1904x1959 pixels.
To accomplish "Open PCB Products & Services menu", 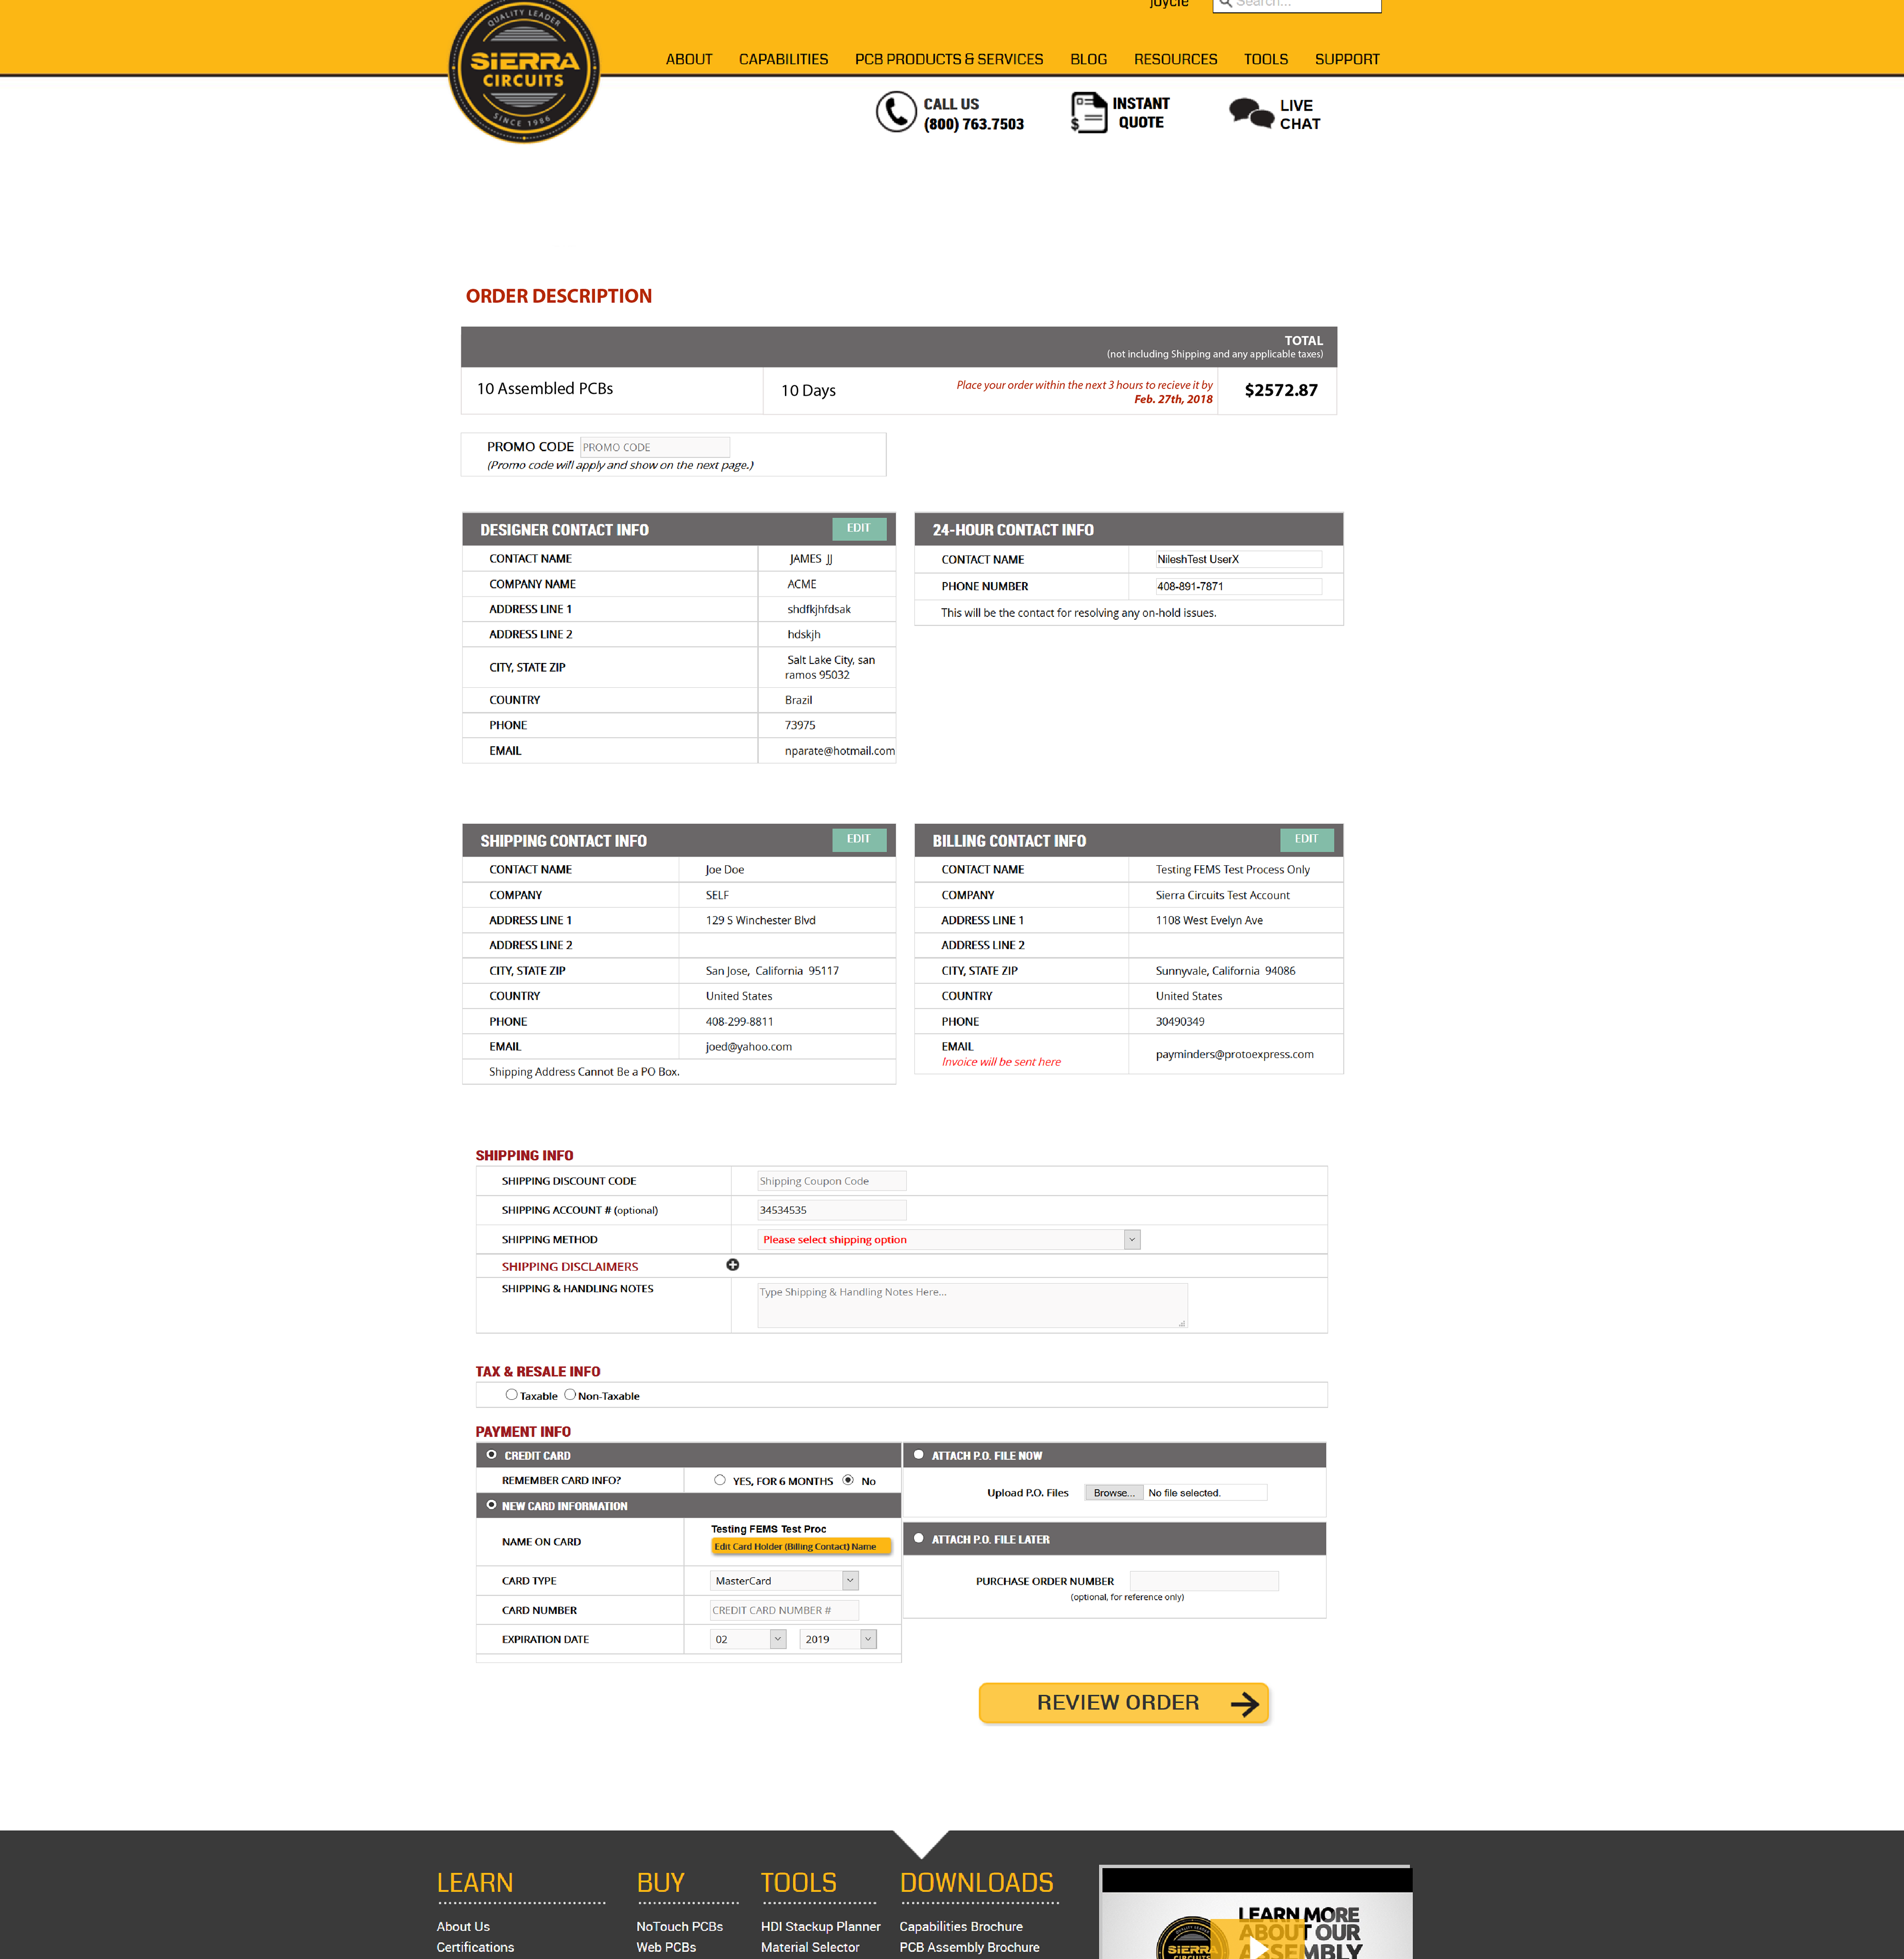I will pyautogui.click(x=948, y=59).
